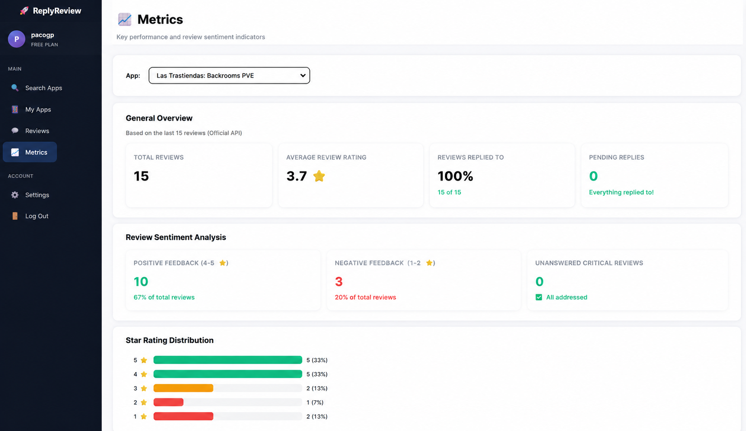Image resolution: width=746 pixels, height=431 pixels.
Task: Open the Metrics menu item in sidebar
Action: point(30,152)
